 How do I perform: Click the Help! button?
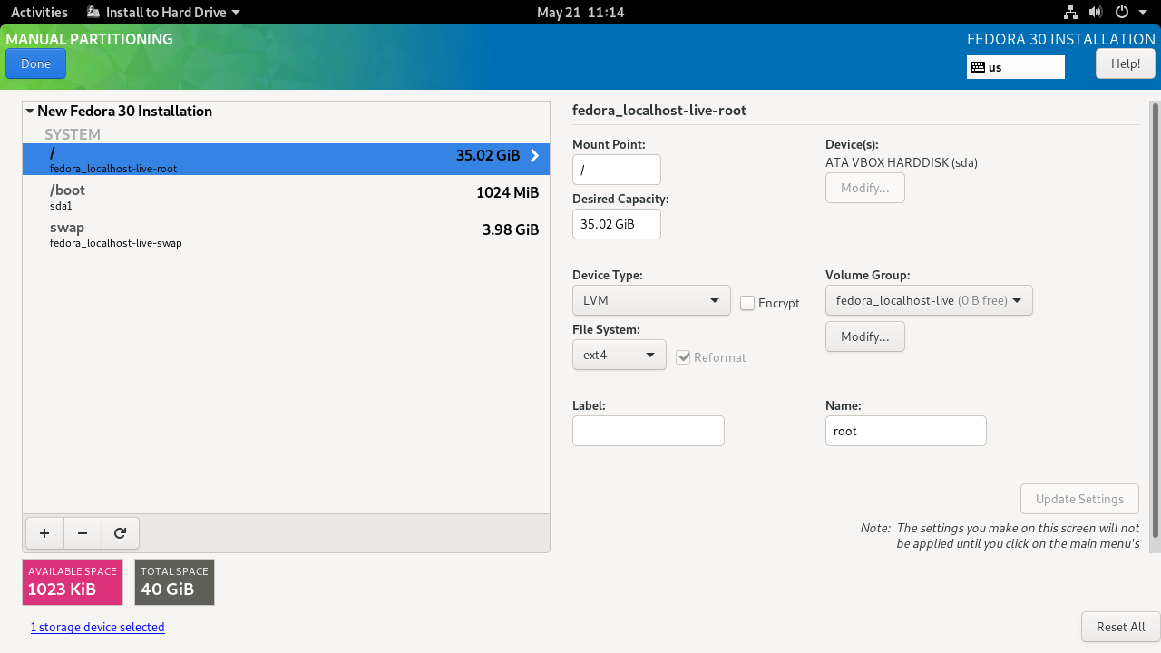pyautogui.click(x=1126, y=63)
